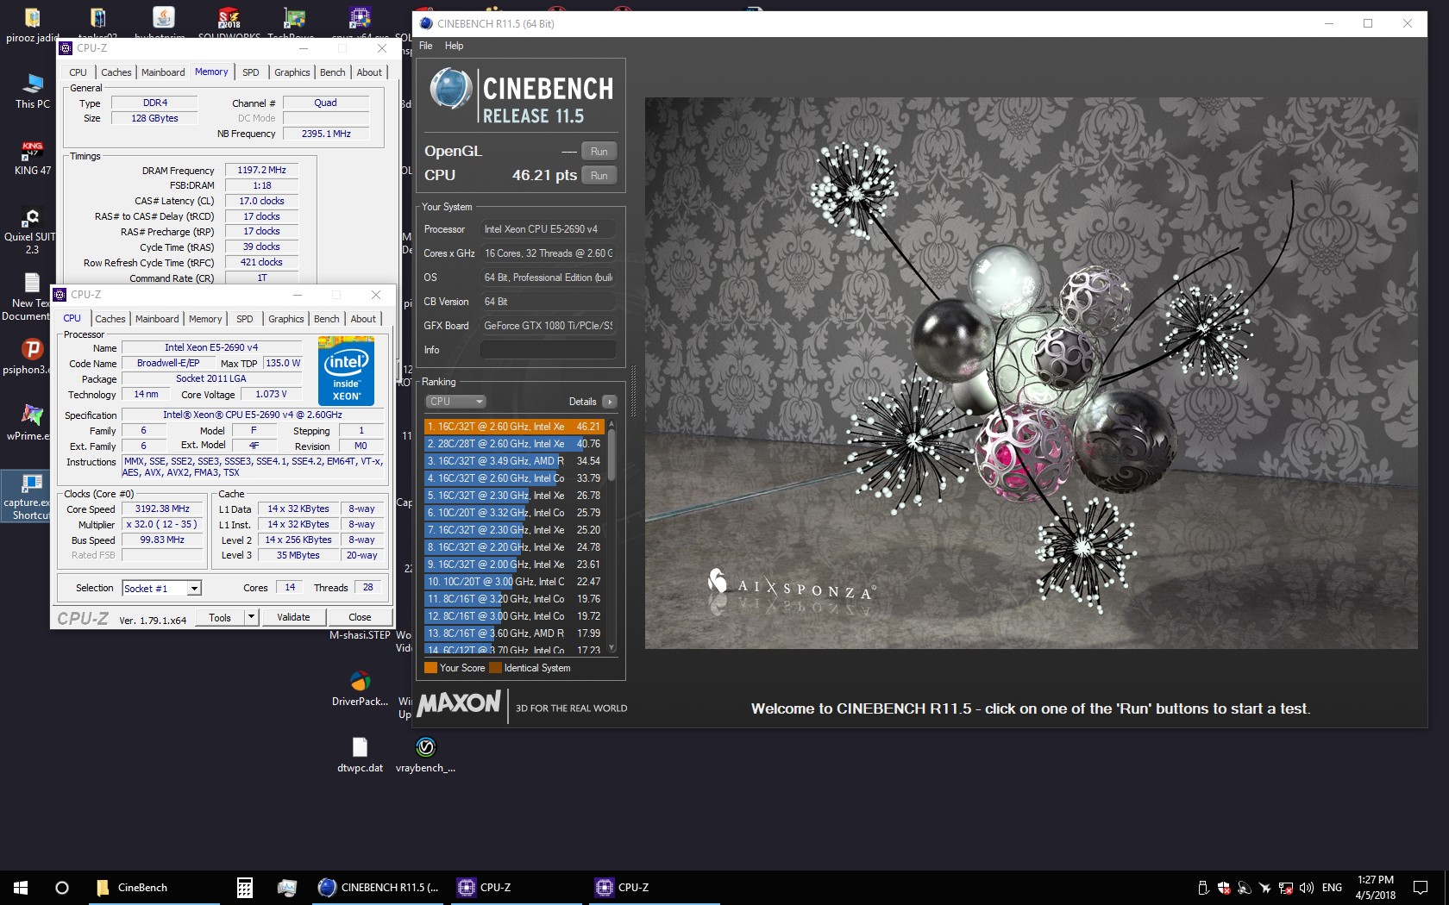
Task: Run the CPU benchmark test
Action: (599, 176)
